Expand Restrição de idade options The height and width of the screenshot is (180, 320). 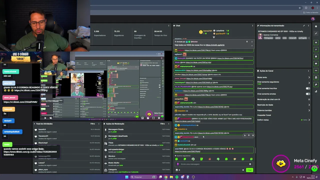pyautogui.click(x=309, y=105)
